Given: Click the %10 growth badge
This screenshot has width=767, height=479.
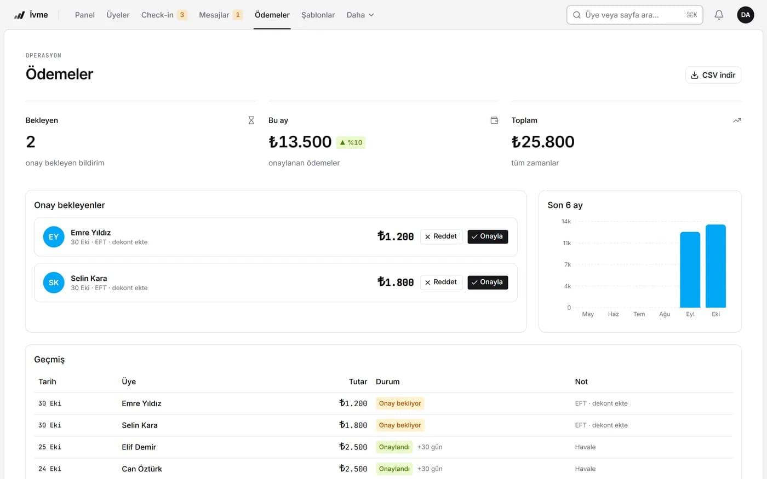Looking at the screenshot, I should click(351, 142).
